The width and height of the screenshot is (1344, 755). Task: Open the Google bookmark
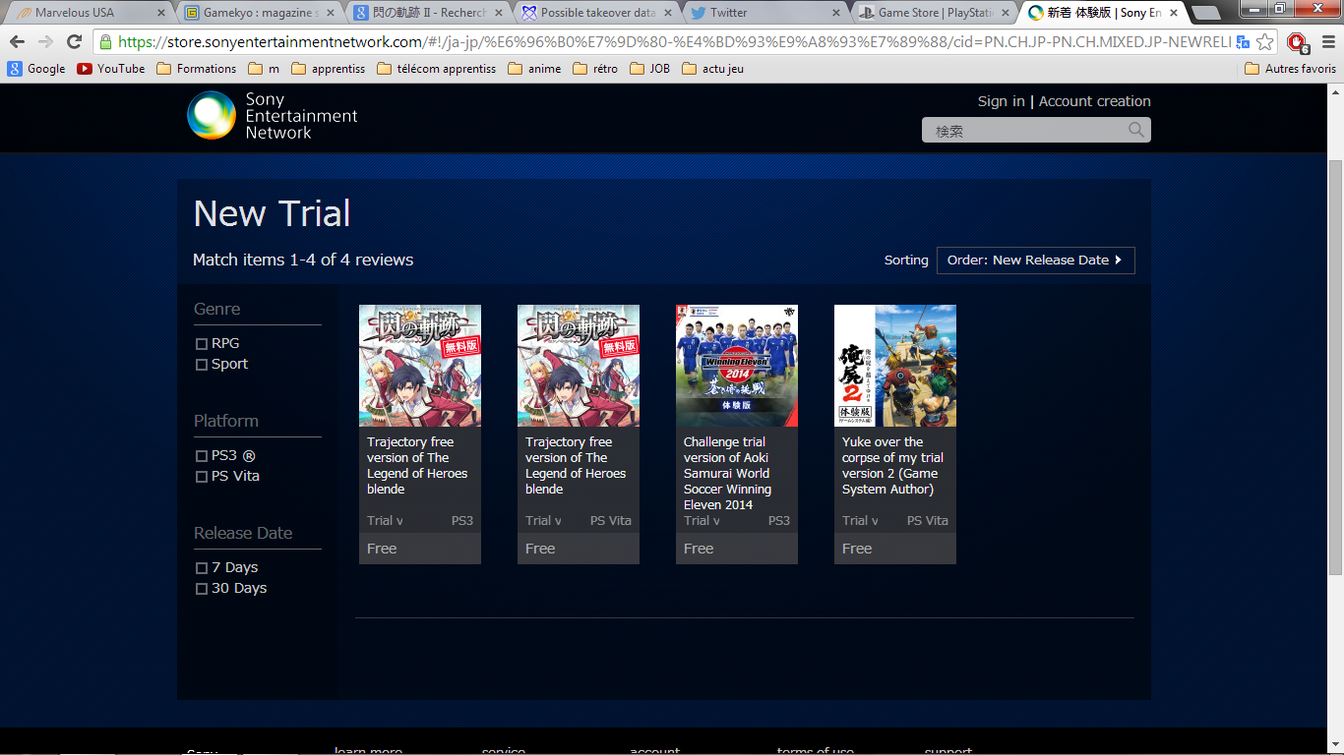click(35, 69)
